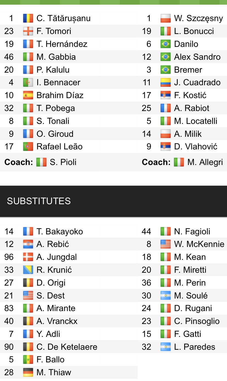Click the Colombian flag next to Cuadrado
Viewport: 227px width, 381px height.
166,83
